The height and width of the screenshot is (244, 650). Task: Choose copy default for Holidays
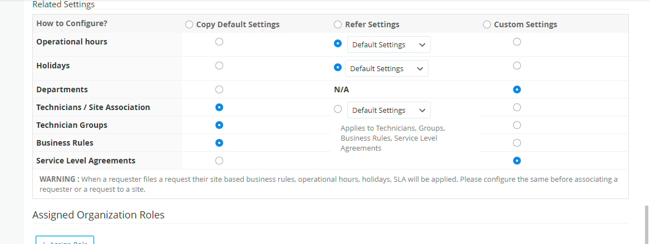219,66
